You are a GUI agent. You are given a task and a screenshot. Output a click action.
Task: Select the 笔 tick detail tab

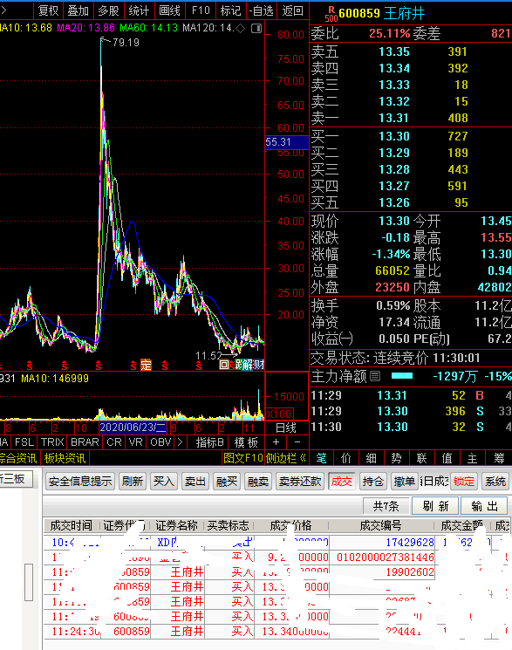click(321, 458)
